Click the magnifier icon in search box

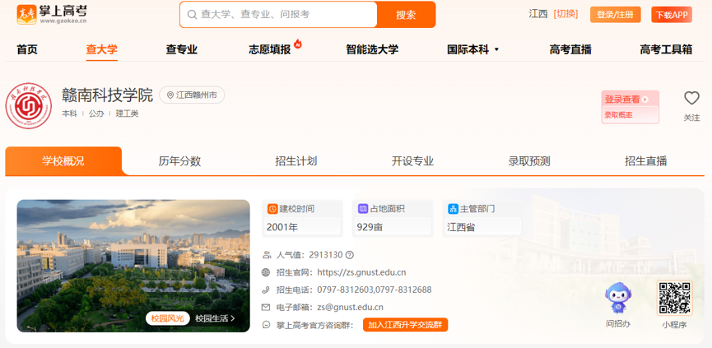[x=192, y=15]
